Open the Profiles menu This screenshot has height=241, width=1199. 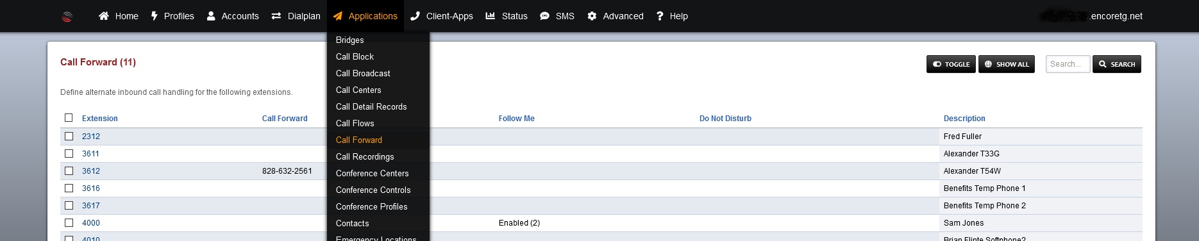[172, 16]
